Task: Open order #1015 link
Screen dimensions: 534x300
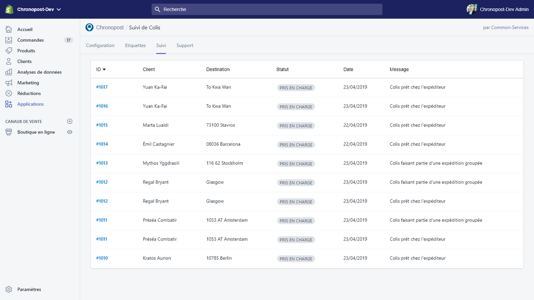Action: (102, 125)
